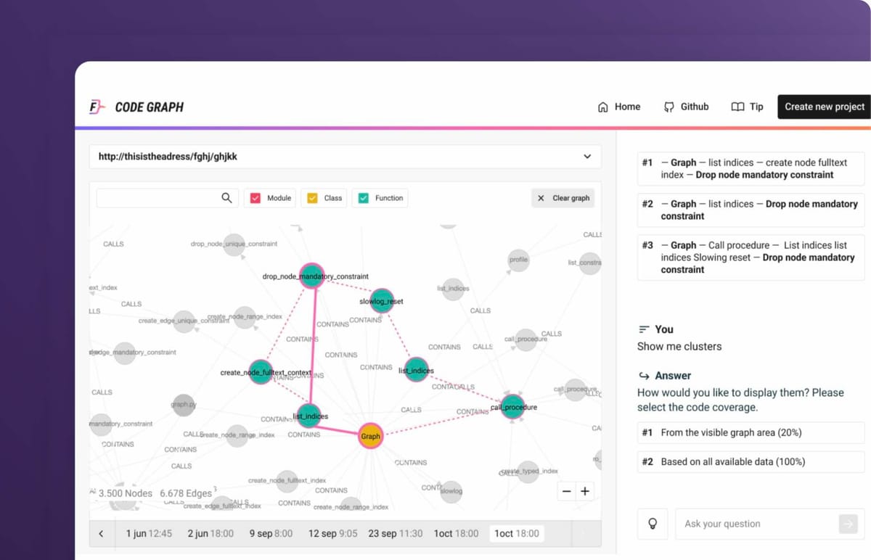Image resolution: width=871 pixels, height=560 pixels.
Task: Select the slowlog_reset function node
Action: [382, 301]
